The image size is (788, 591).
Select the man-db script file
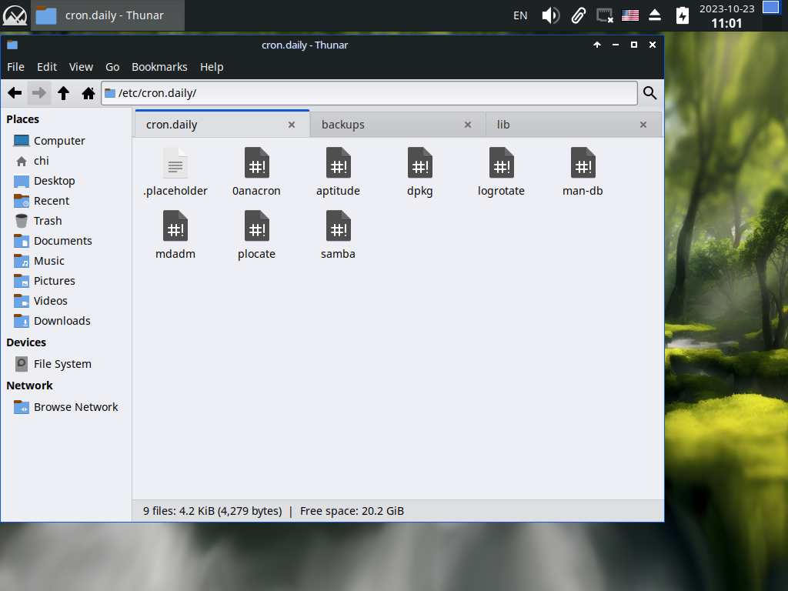583,172
